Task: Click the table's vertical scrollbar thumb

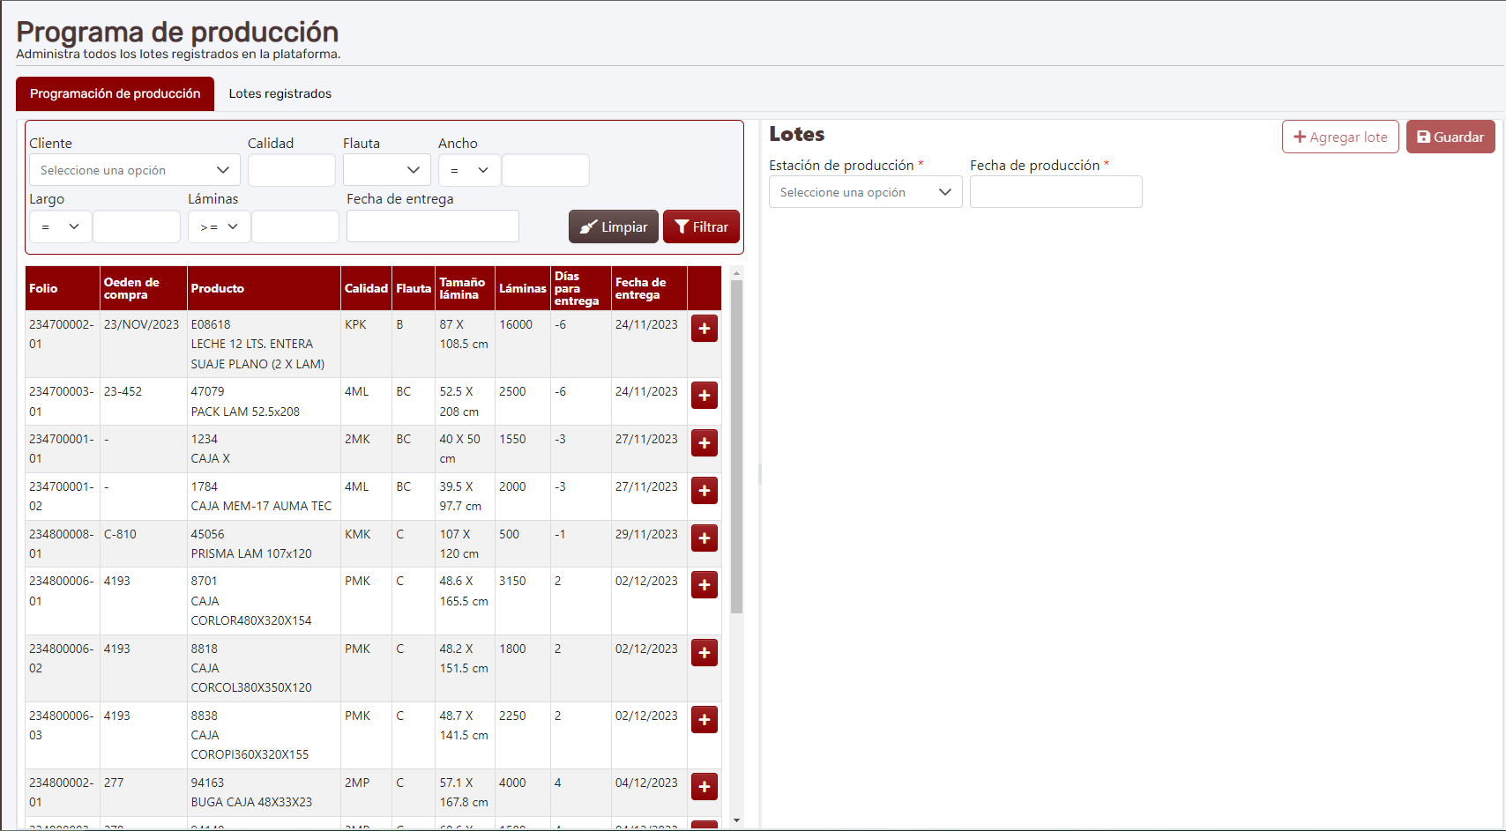Action: tap(736, 446)
